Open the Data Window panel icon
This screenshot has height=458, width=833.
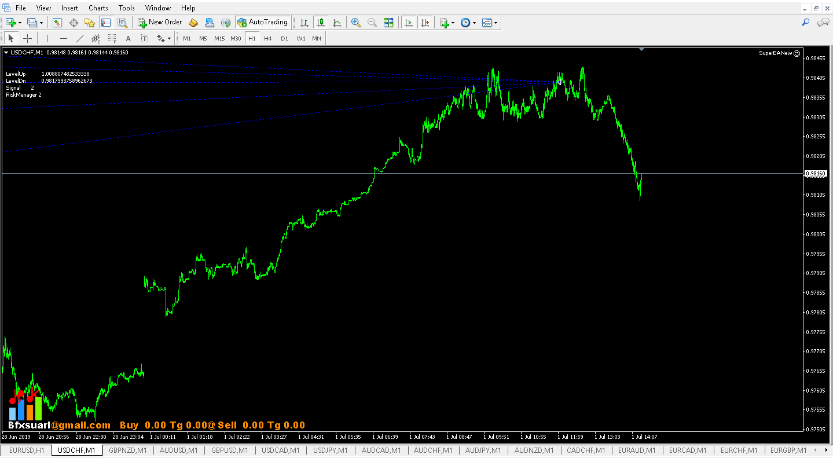tap(74, 23)
